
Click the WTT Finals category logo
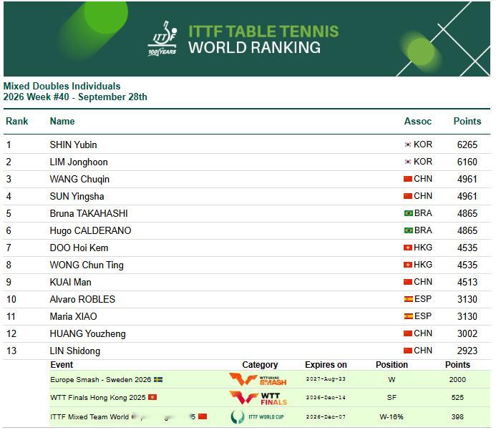point(258,398)
